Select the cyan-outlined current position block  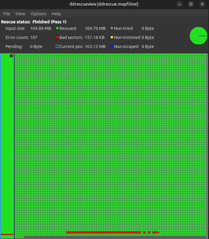(158, 233)
